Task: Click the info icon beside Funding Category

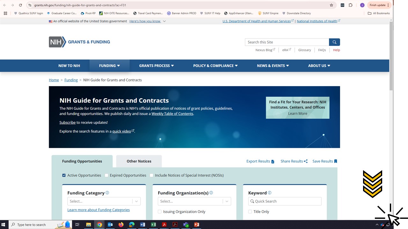Action: (x=107, y=193)
